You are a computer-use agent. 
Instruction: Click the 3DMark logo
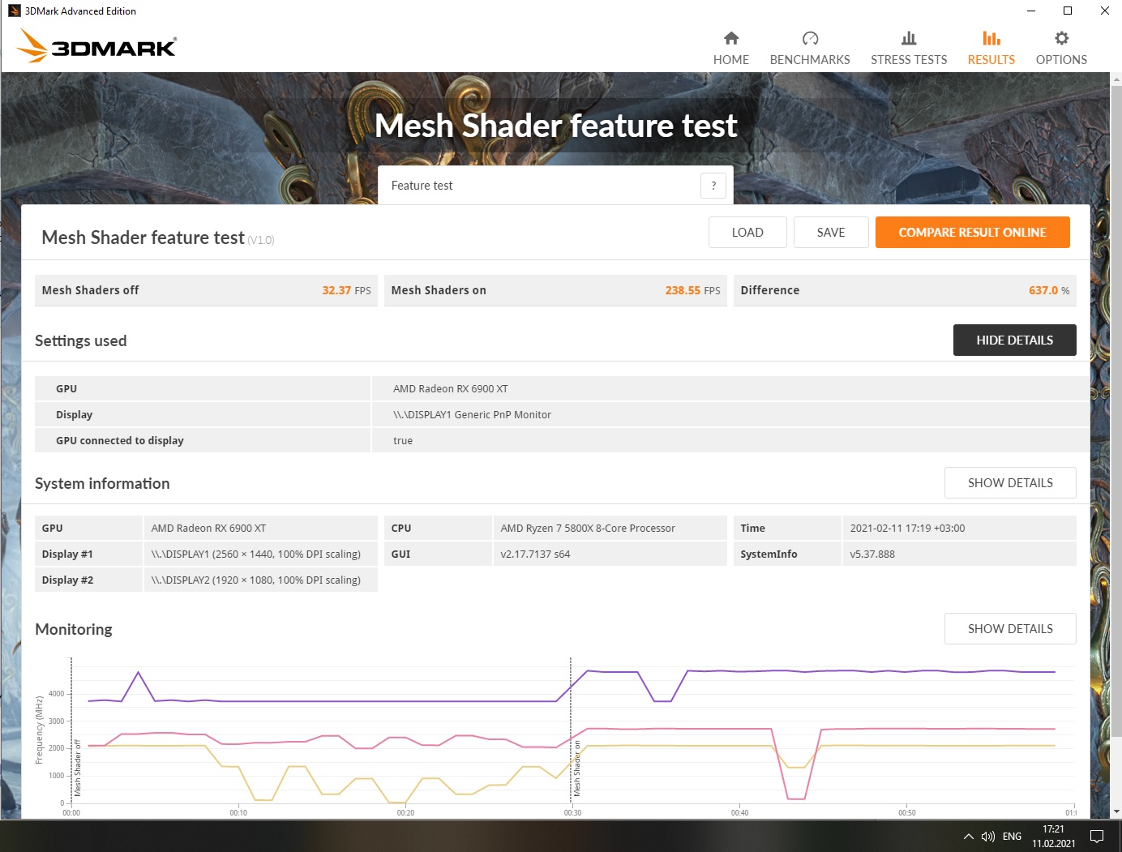(97, 46)
